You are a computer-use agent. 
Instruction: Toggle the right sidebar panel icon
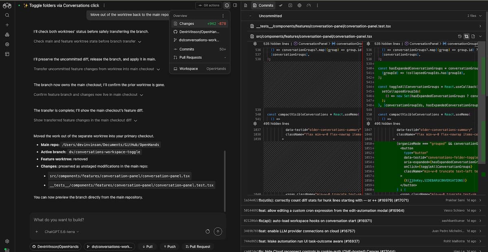235,5
